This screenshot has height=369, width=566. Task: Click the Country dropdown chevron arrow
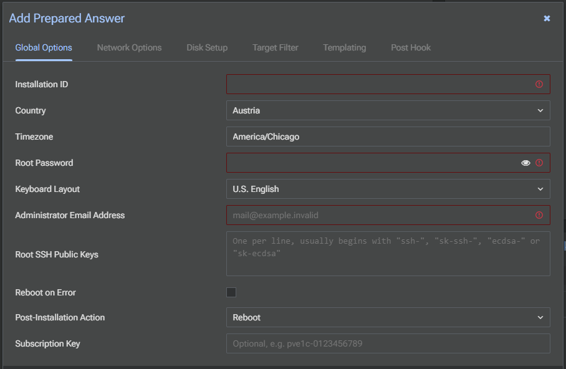(540, 110)
